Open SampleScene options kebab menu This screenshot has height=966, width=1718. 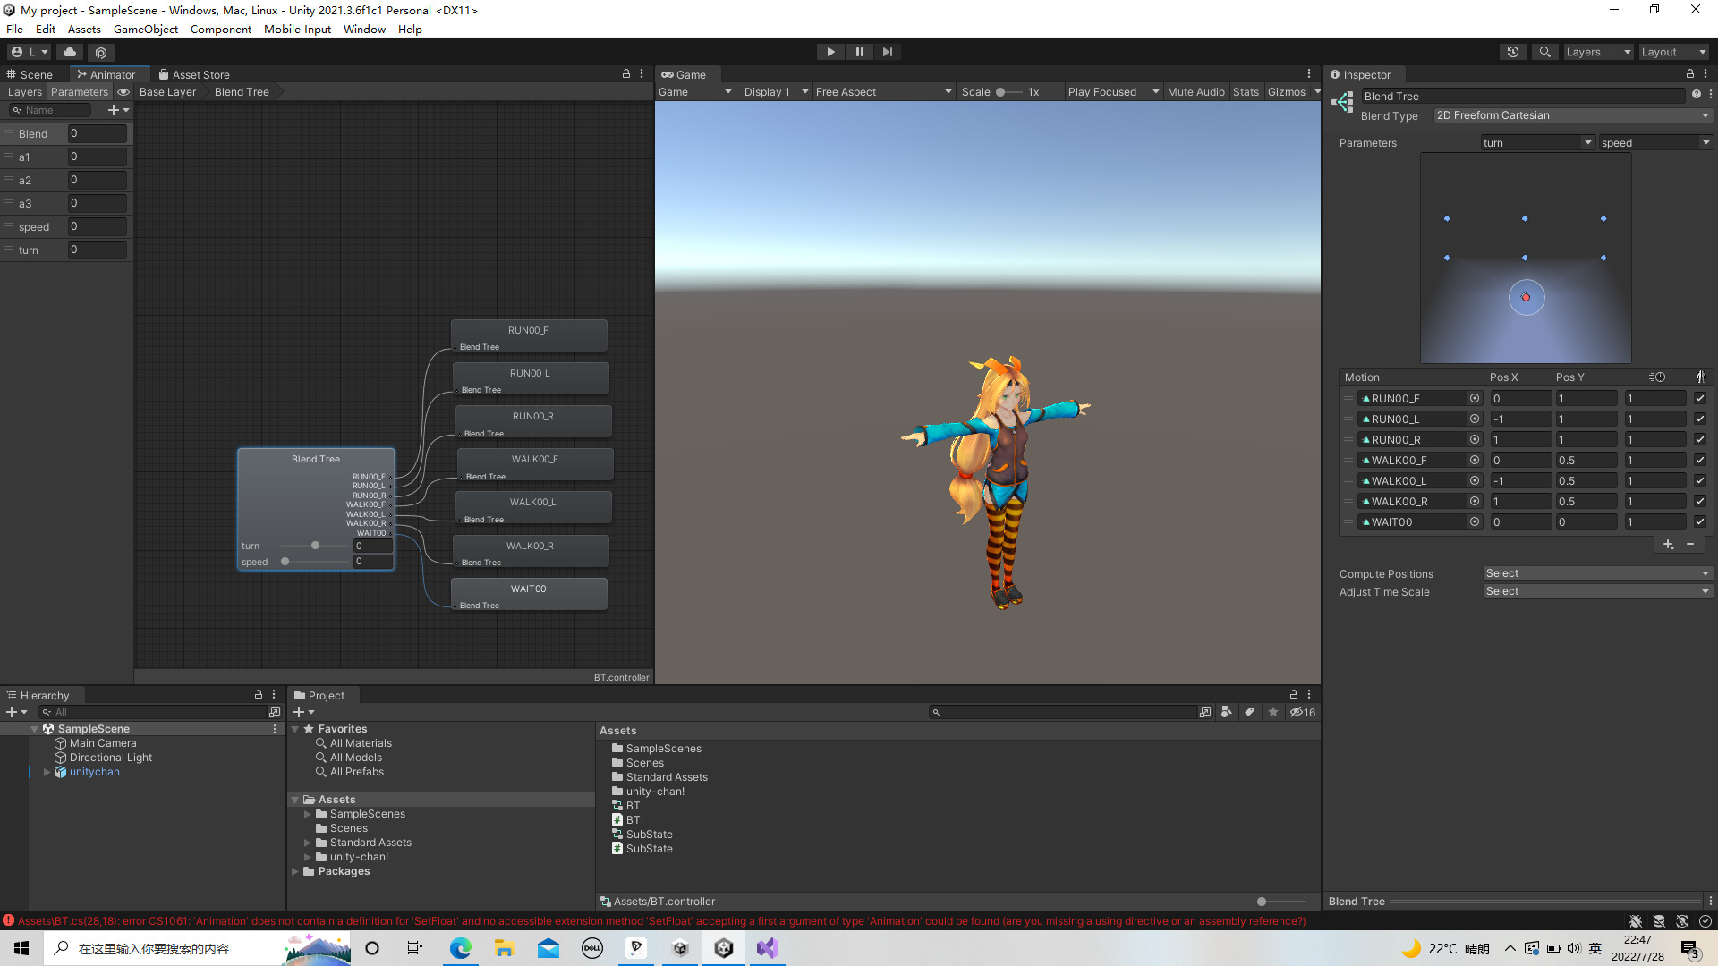275,729
